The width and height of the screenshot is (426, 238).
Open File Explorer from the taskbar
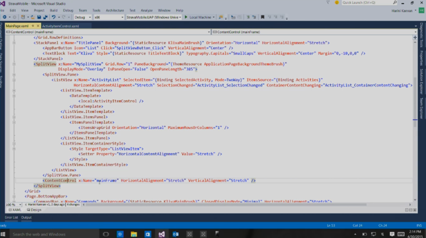point(134,234)
